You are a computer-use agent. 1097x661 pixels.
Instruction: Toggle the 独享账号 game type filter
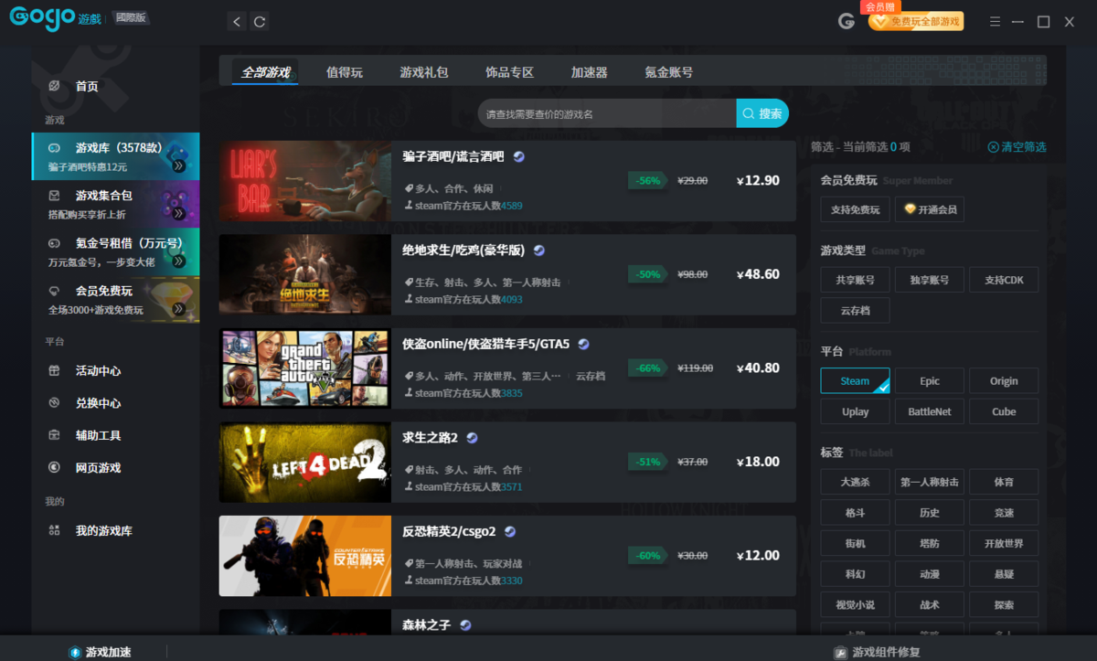click(929, 280)
